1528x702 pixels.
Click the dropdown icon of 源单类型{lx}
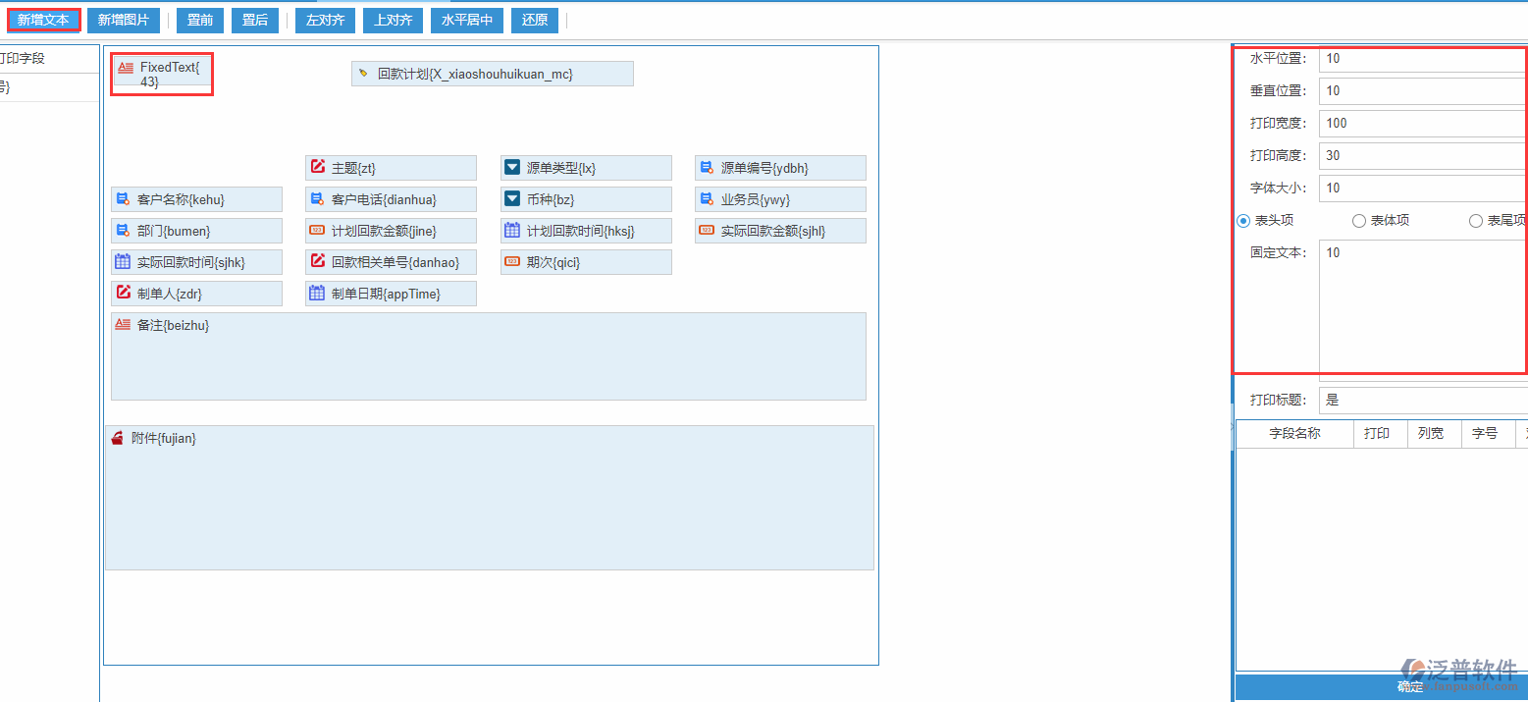(x=512, y=168)
